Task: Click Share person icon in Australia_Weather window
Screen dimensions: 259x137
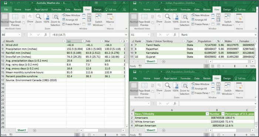Action: pyautogui.click(x=124, y=10)
